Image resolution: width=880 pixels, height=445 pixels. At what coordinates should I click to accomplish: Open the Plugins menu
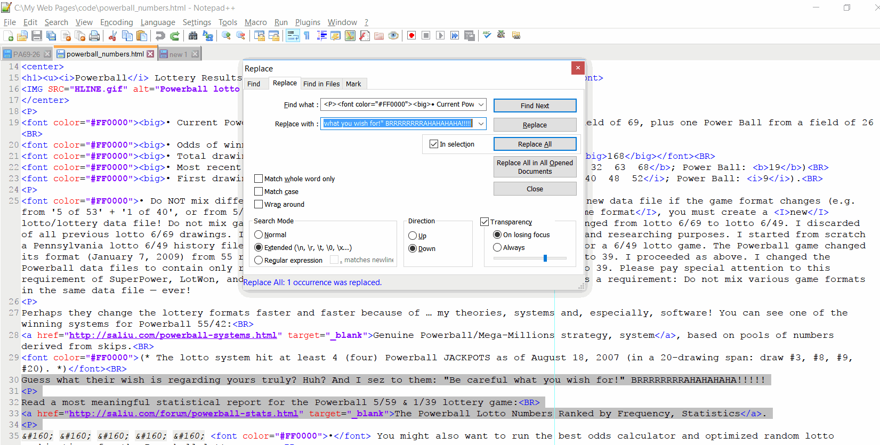[x=308, y=22]
